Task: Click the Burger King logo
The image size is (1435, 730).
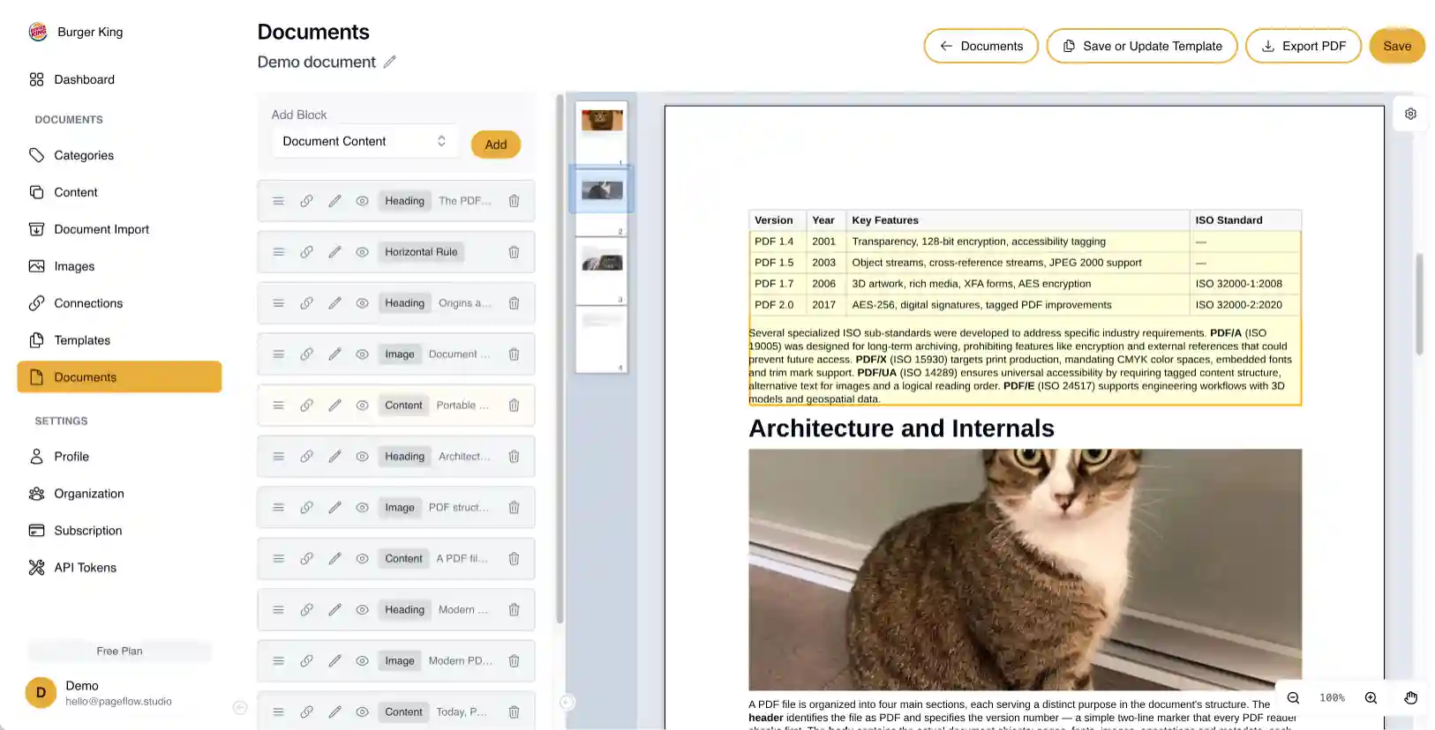Action: (x=38, y=32)
